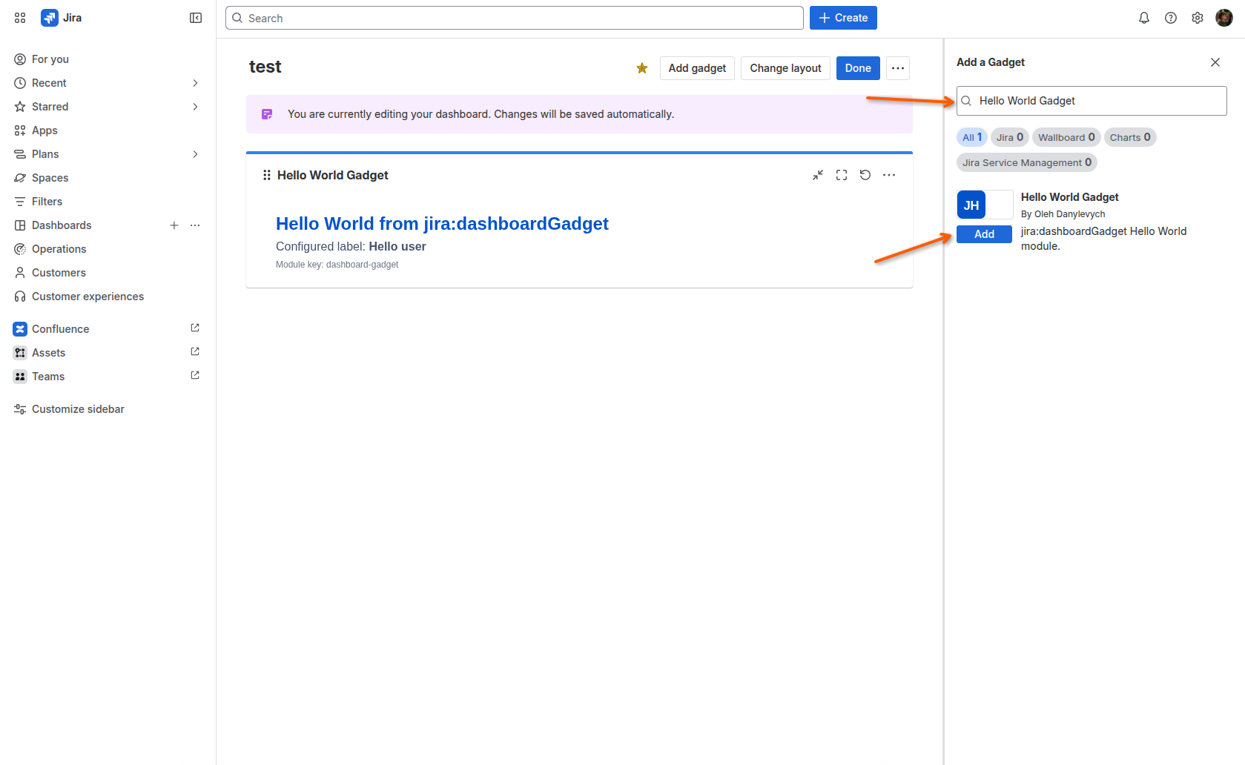Open Dashboards more options ellipsis

pos(195,225)
